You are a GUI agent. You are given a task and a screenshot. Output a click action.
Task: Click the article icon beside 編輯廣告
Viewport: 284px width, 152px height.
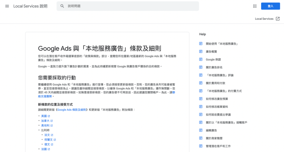[201, 130]
